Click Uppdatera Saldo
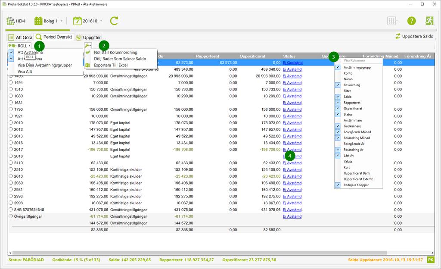The width and height of the screenshot is (441, 269). pyautogui.click(x=414, y=36)
